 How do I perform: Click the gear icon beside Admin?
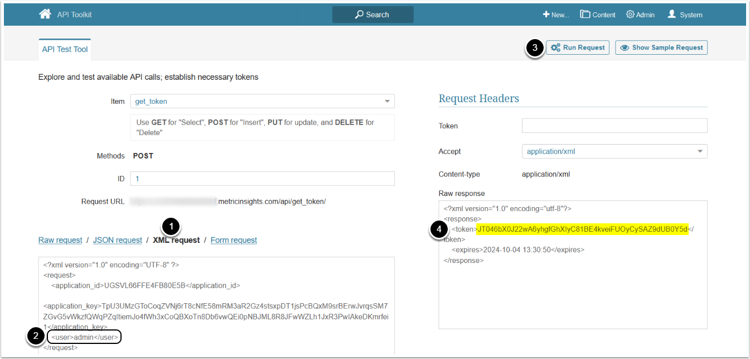(x=630, y=15)
